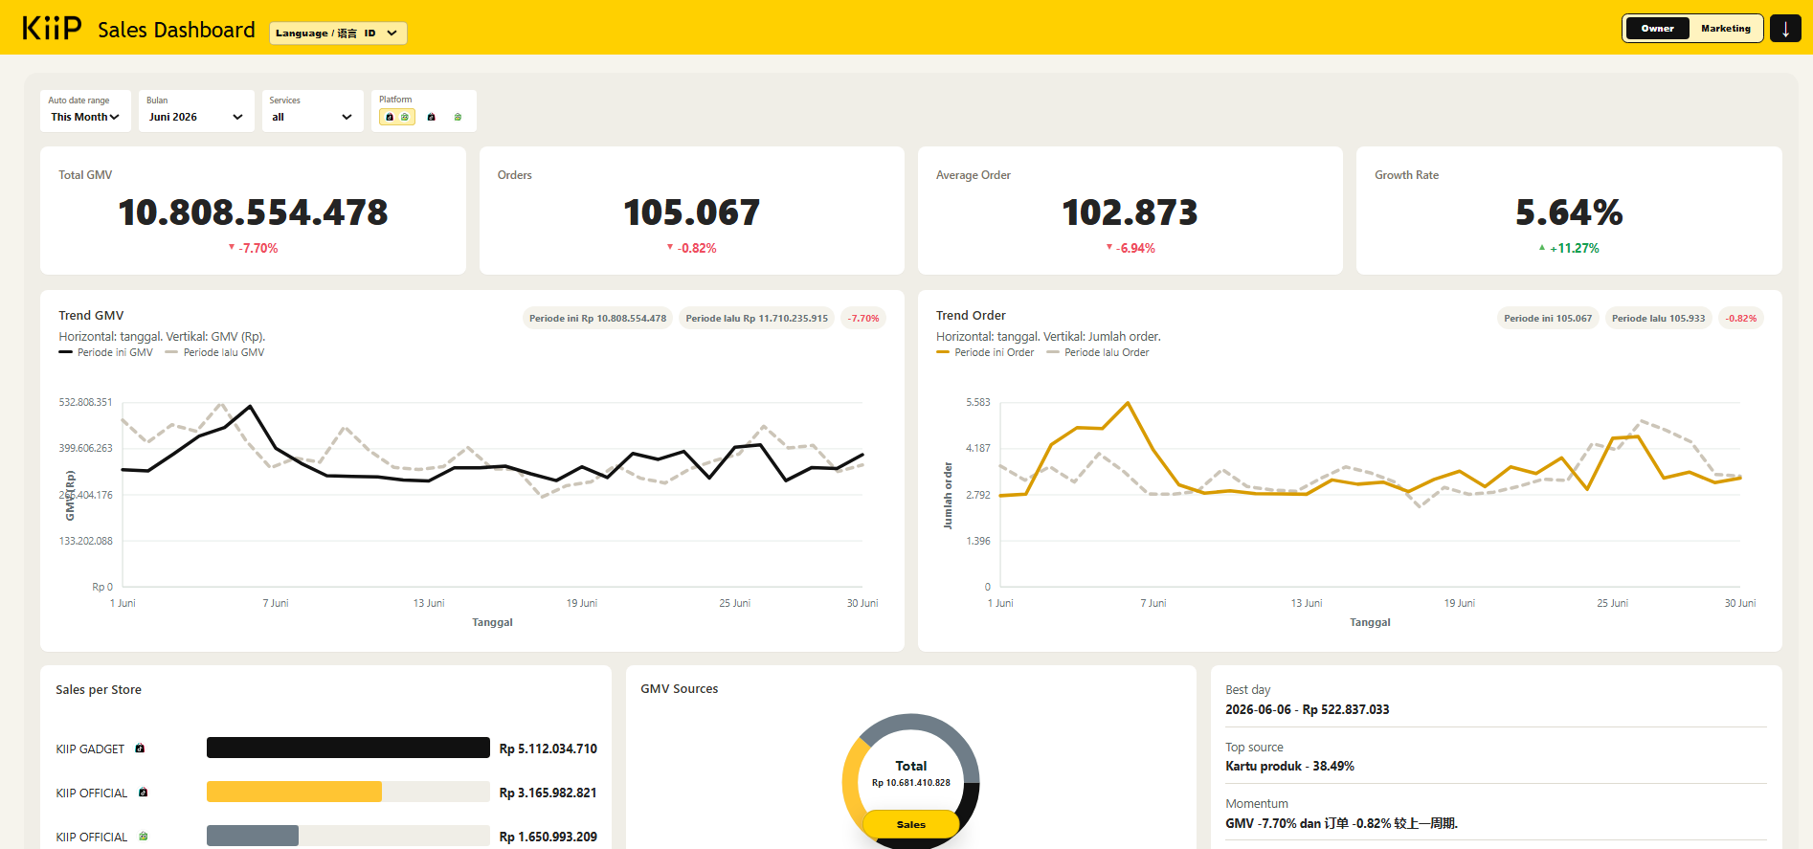
Task: Click the download arrow button
Action: (x=1785, y=29)
